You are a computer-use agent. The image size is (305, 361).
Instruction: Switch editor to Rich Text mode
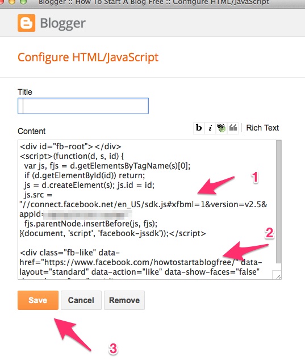[x=262, y=128]
